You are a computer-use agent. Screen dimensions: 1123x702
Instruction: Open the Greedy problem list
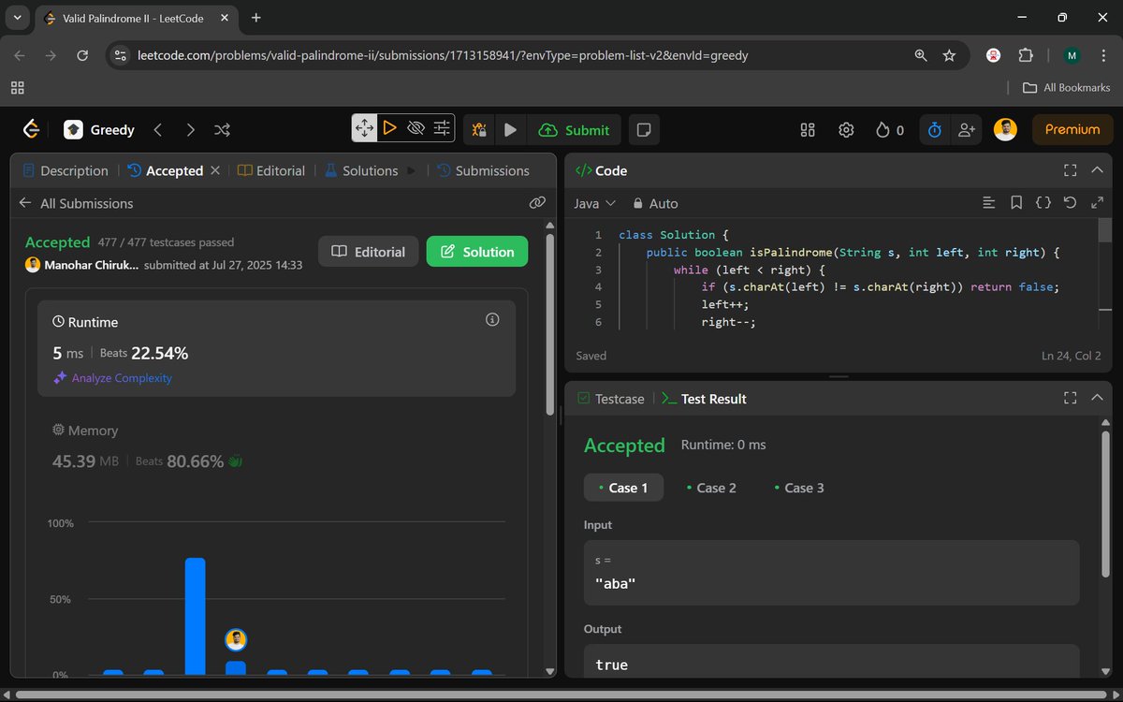tap(99, 130)
